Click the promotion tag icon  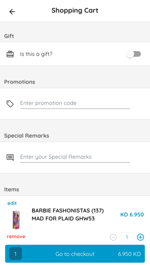coord(10,104)
